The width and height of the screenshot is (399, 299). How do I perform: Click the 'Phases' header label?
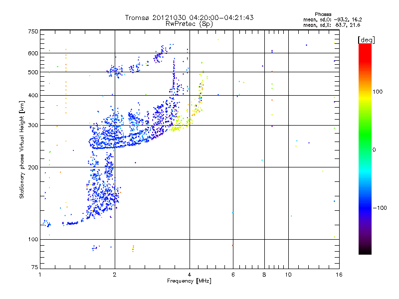(x=323, y=14)
